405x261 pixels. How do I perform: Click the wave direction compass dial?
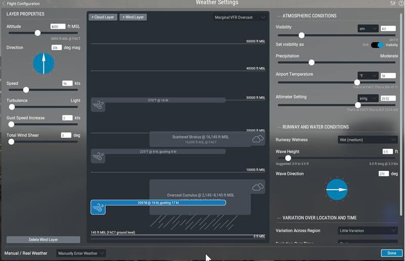pyautogui.click(x=337, y=190)
